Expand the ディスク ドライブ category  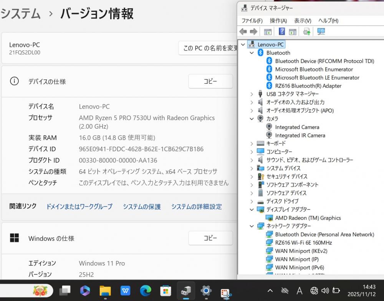(252, 201)
